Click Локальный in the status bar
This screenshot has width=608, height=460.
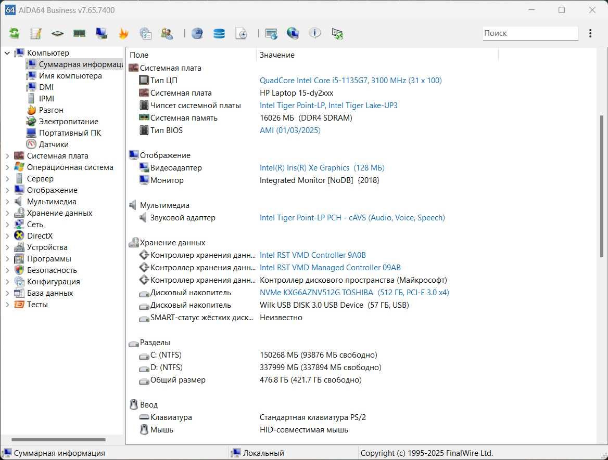pyautogui.click(x=263, y=453)
